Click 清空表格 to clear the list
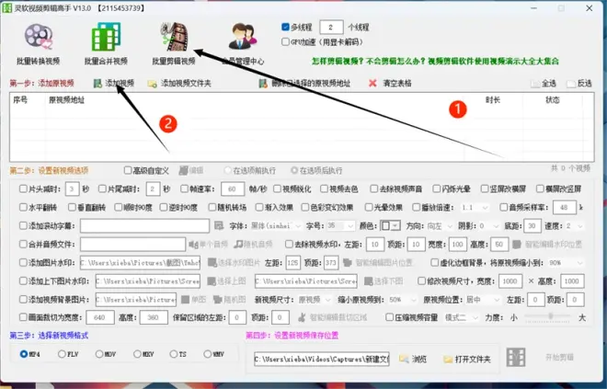 click(390, 84)
